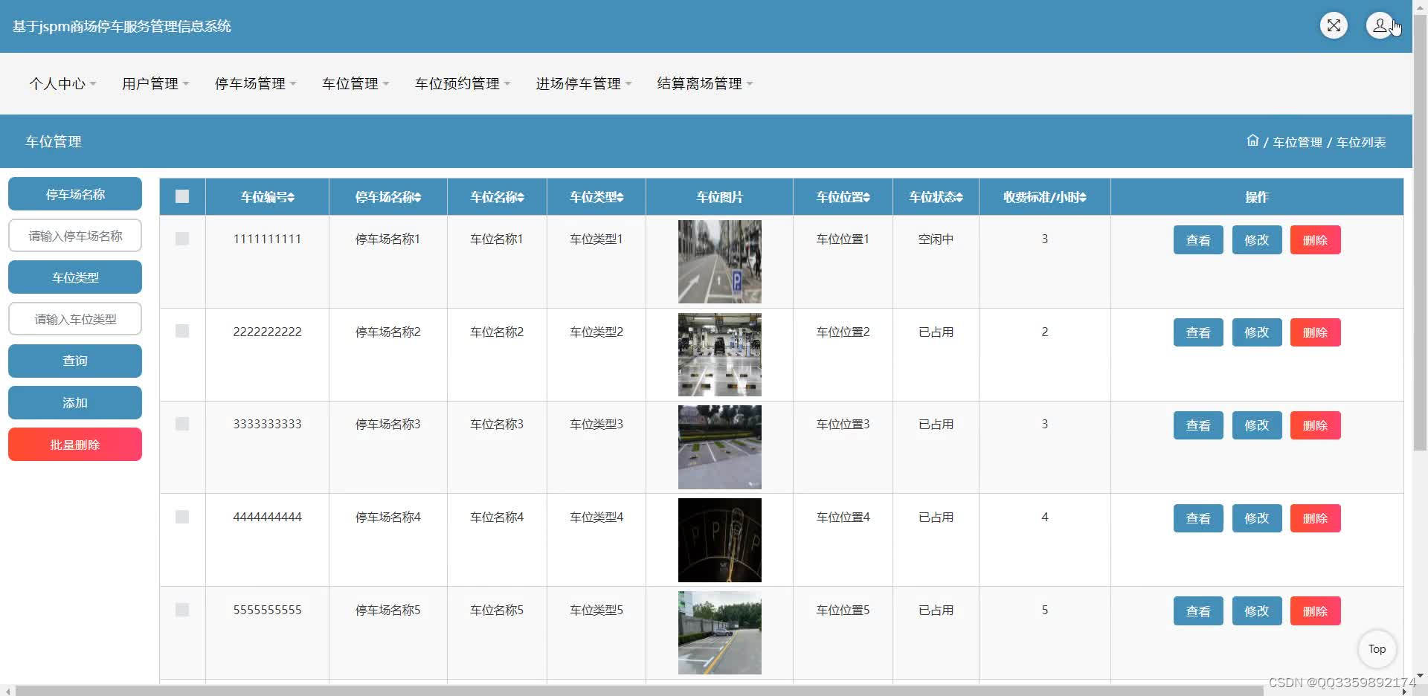The width and height of the screenshot is (1428, 696).
Task: Click 修改 for row 车位名称2
Action: (1257, 332)
